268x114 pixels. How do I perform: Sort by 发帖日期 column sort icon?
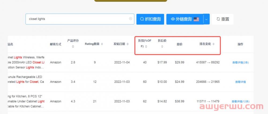click(128, 44)
